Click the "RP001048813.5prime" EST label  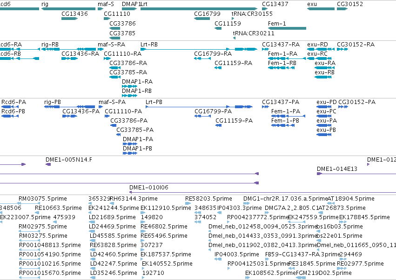tap(50, 245)
